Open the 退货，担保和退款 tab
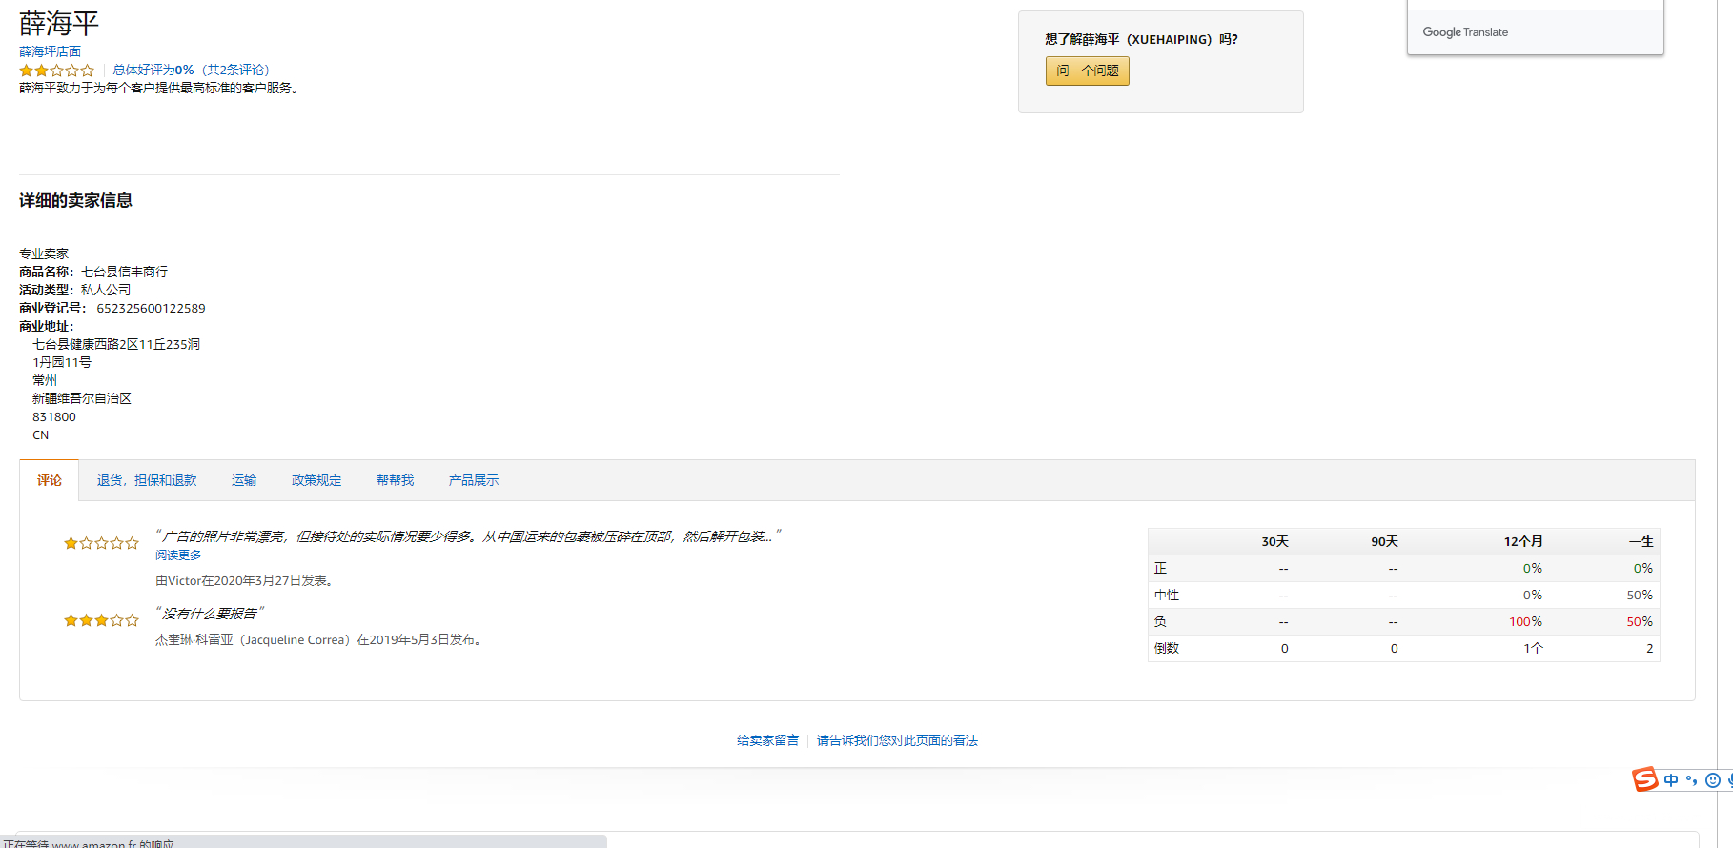1733x848 pixels. pos(147,480)
